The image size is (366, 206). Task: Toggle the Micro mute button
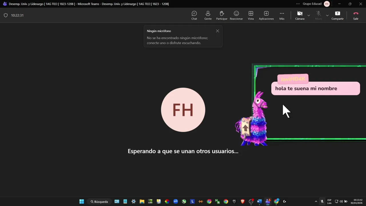click(x=319, y=15)
